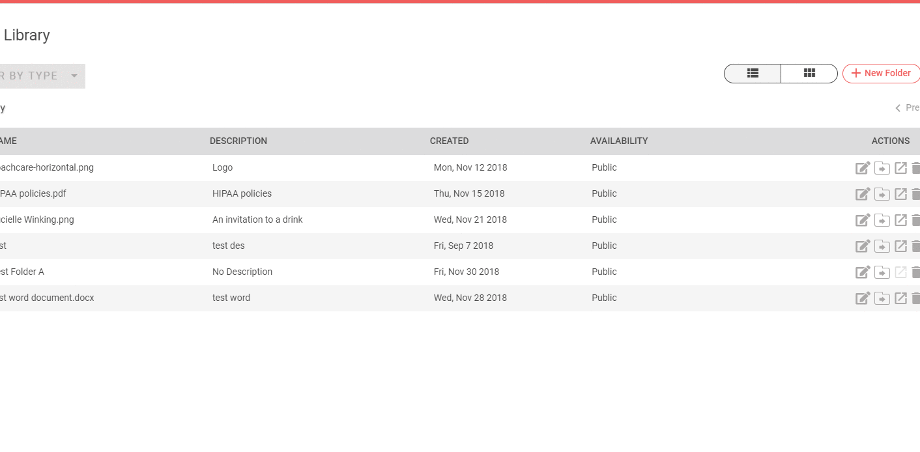Edit the Test Folder A entry
The height and width of the screenshot is (452, 920).
[863, 272]
